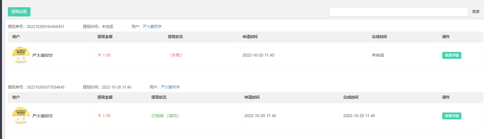This screenshot has height=139, width=484.
Task: Click the 未完成 cell under 完成时间
Action: [378, 55]
